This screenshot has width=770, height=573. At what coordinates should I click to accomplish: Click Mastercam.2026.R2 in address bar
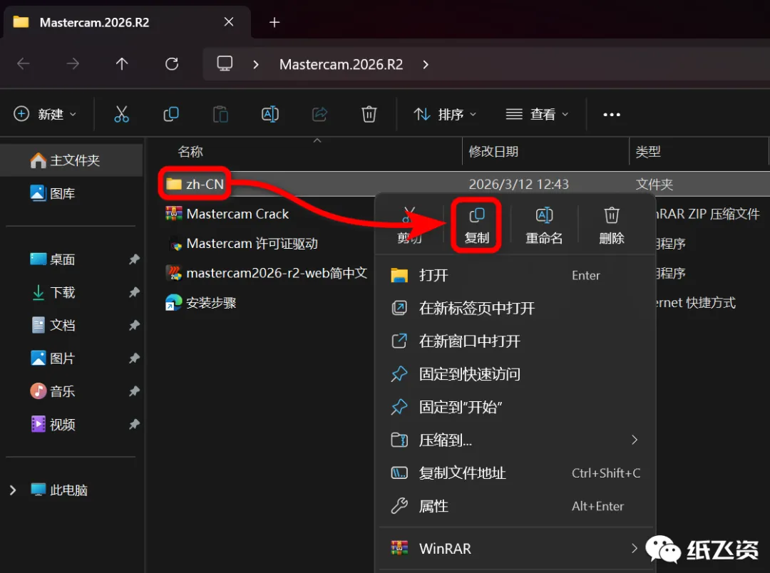[x=341, y=64]
